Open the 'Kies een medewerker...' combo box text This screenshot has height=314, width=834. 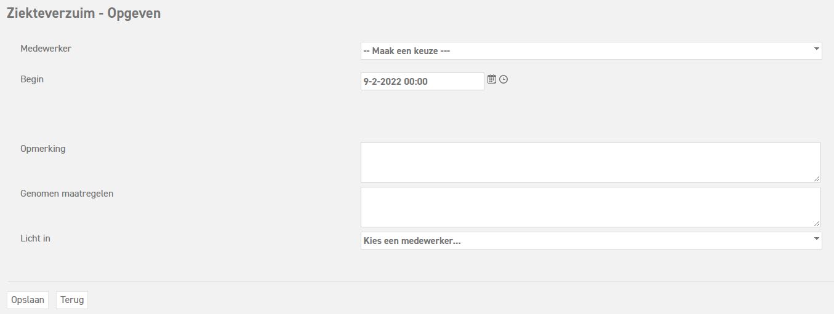pos(412,241)
